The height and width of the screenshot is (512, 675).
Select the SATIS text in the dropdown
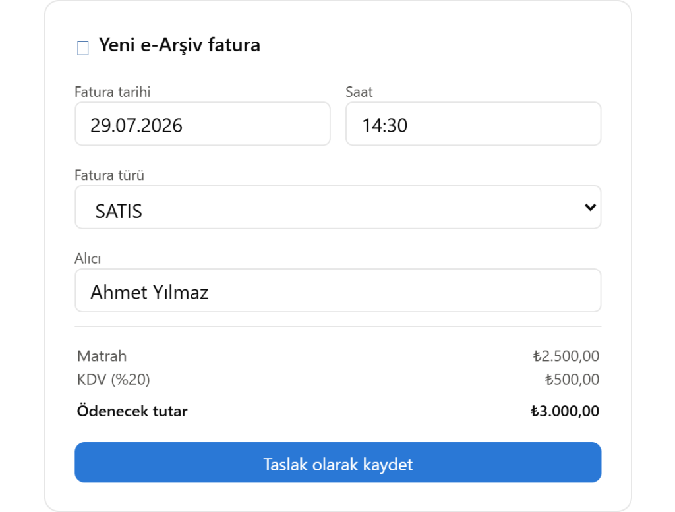[119, 212]
